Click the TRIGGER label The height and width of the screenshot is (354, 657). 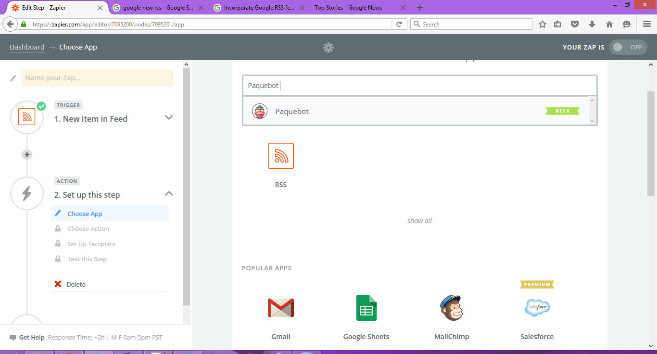[x=69, y=105]
